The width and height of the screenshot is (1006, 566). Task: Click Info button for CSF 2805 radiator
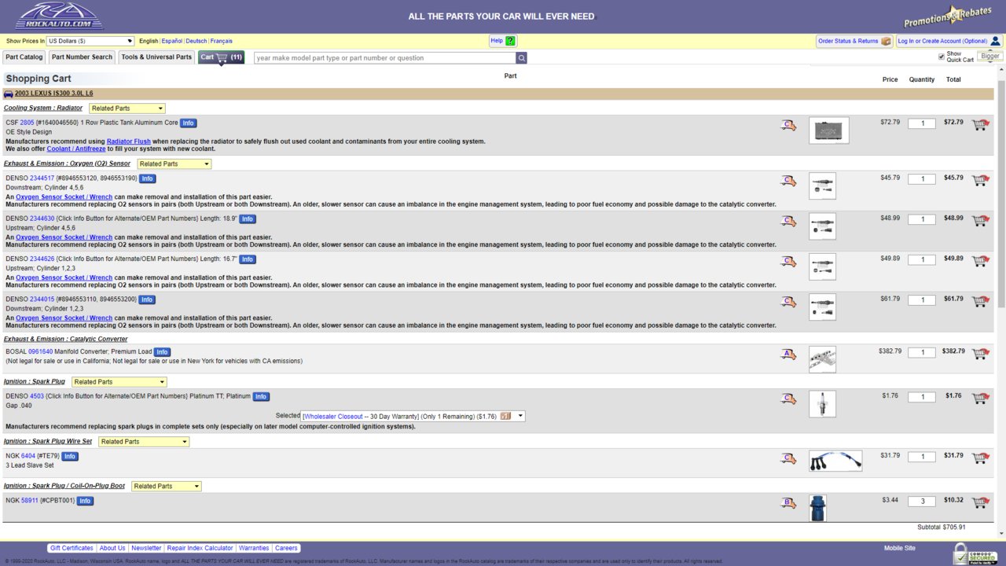point(188,123)
